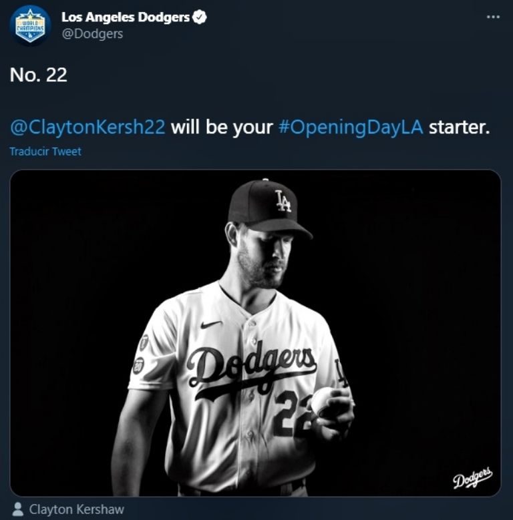Click the Dodgers script watermark in photo corner

[472, 478]
